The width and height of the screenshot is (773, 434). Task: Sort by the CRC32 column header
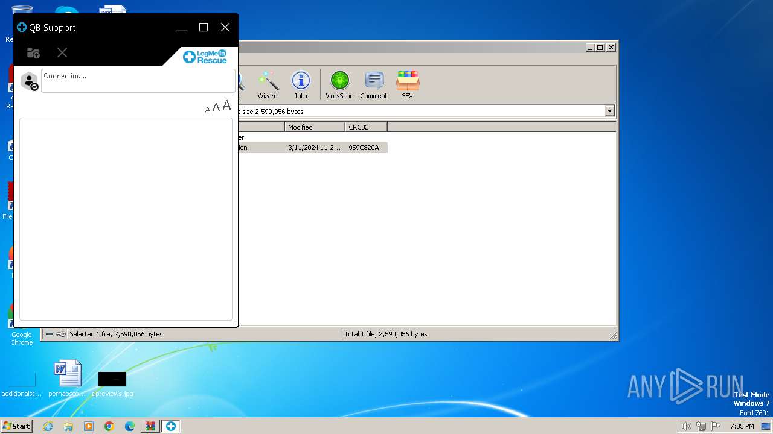coord(367,127)
